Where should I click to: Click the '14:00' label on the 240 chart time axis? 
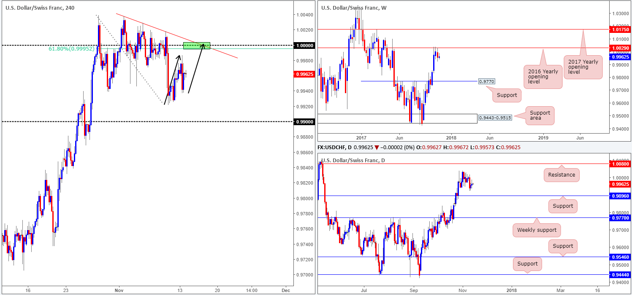(x=251, y=290)
